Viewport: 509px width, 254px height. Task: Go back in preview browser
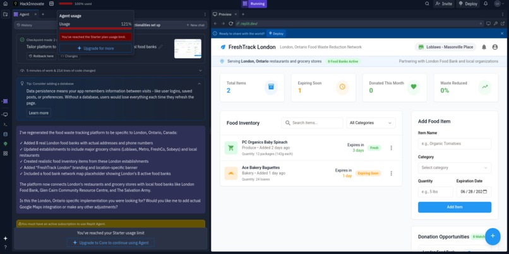215,23
